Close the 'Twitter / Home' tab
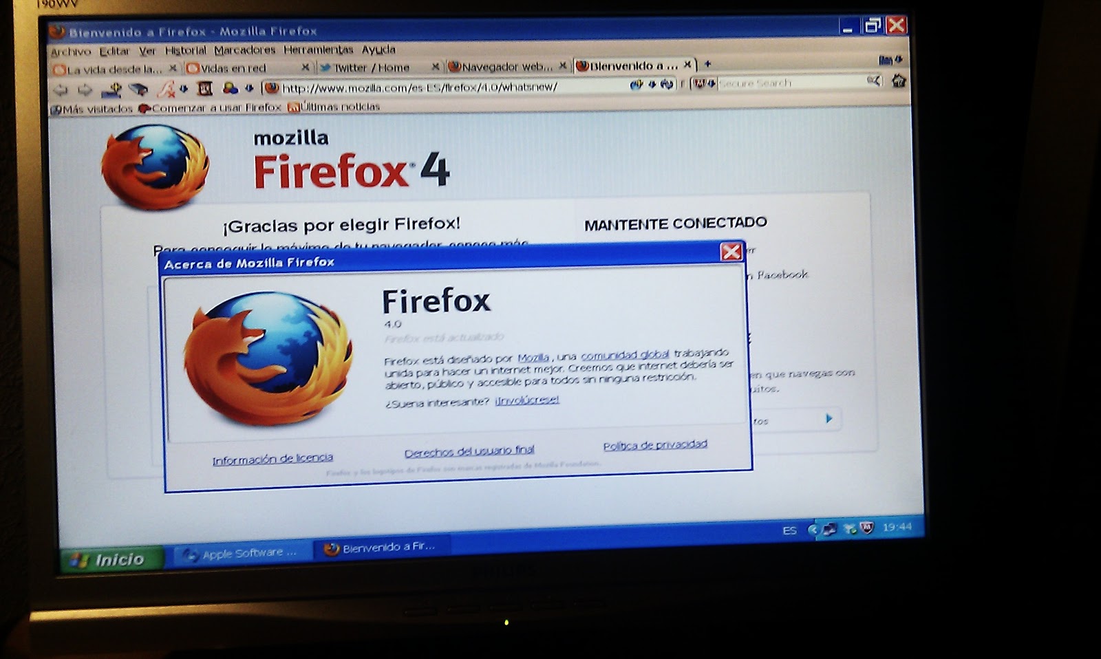 [x=435, y=67]
